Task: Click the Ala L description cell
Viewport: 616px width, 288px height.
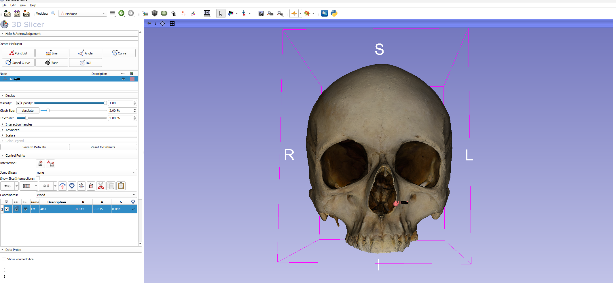Action: [x=56, y=209]
